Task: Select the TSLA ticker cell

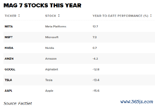Action: click(8, 80)
